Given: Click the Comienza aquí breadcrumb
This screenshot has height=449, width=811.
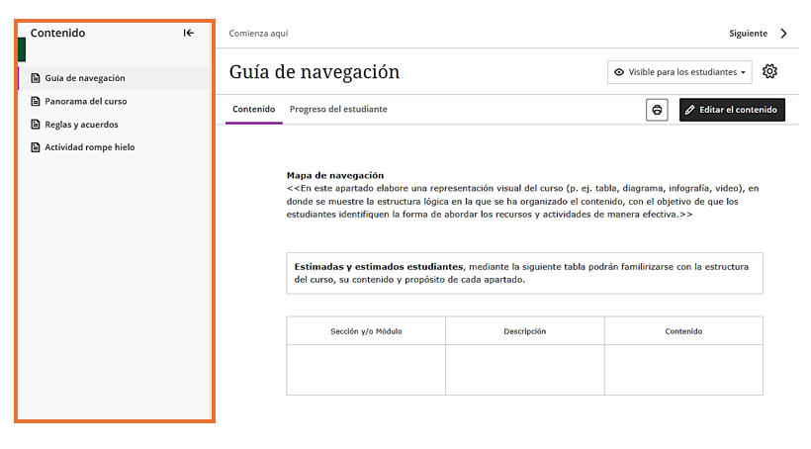Looking at the screenshot, I should point(258,33).
